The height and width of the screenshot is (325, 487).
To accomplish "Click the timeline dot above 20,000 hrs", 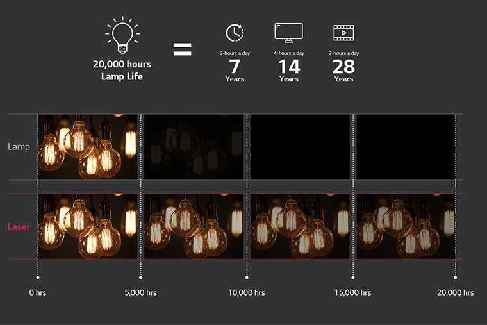I will coord(456,278).
